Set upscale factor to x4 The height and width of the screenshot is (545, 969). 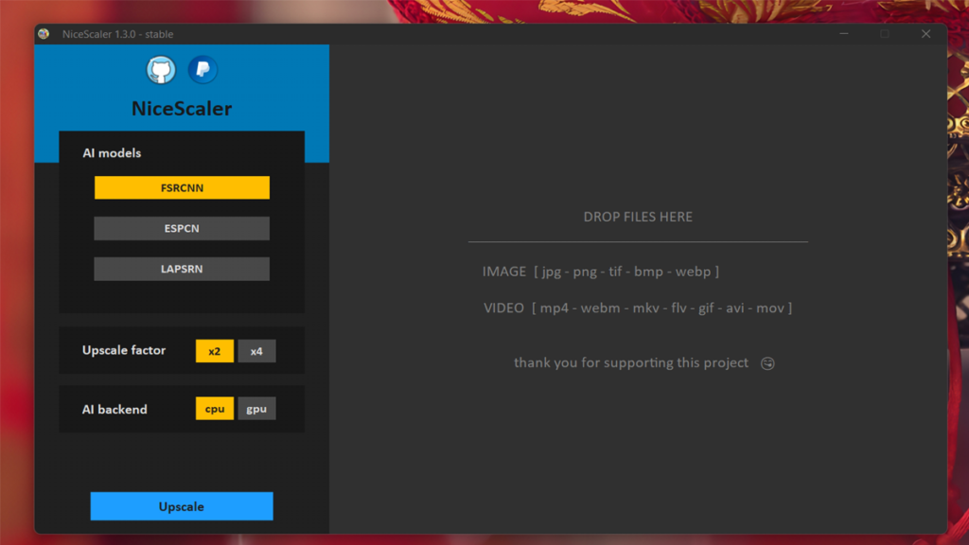point(256,351)
